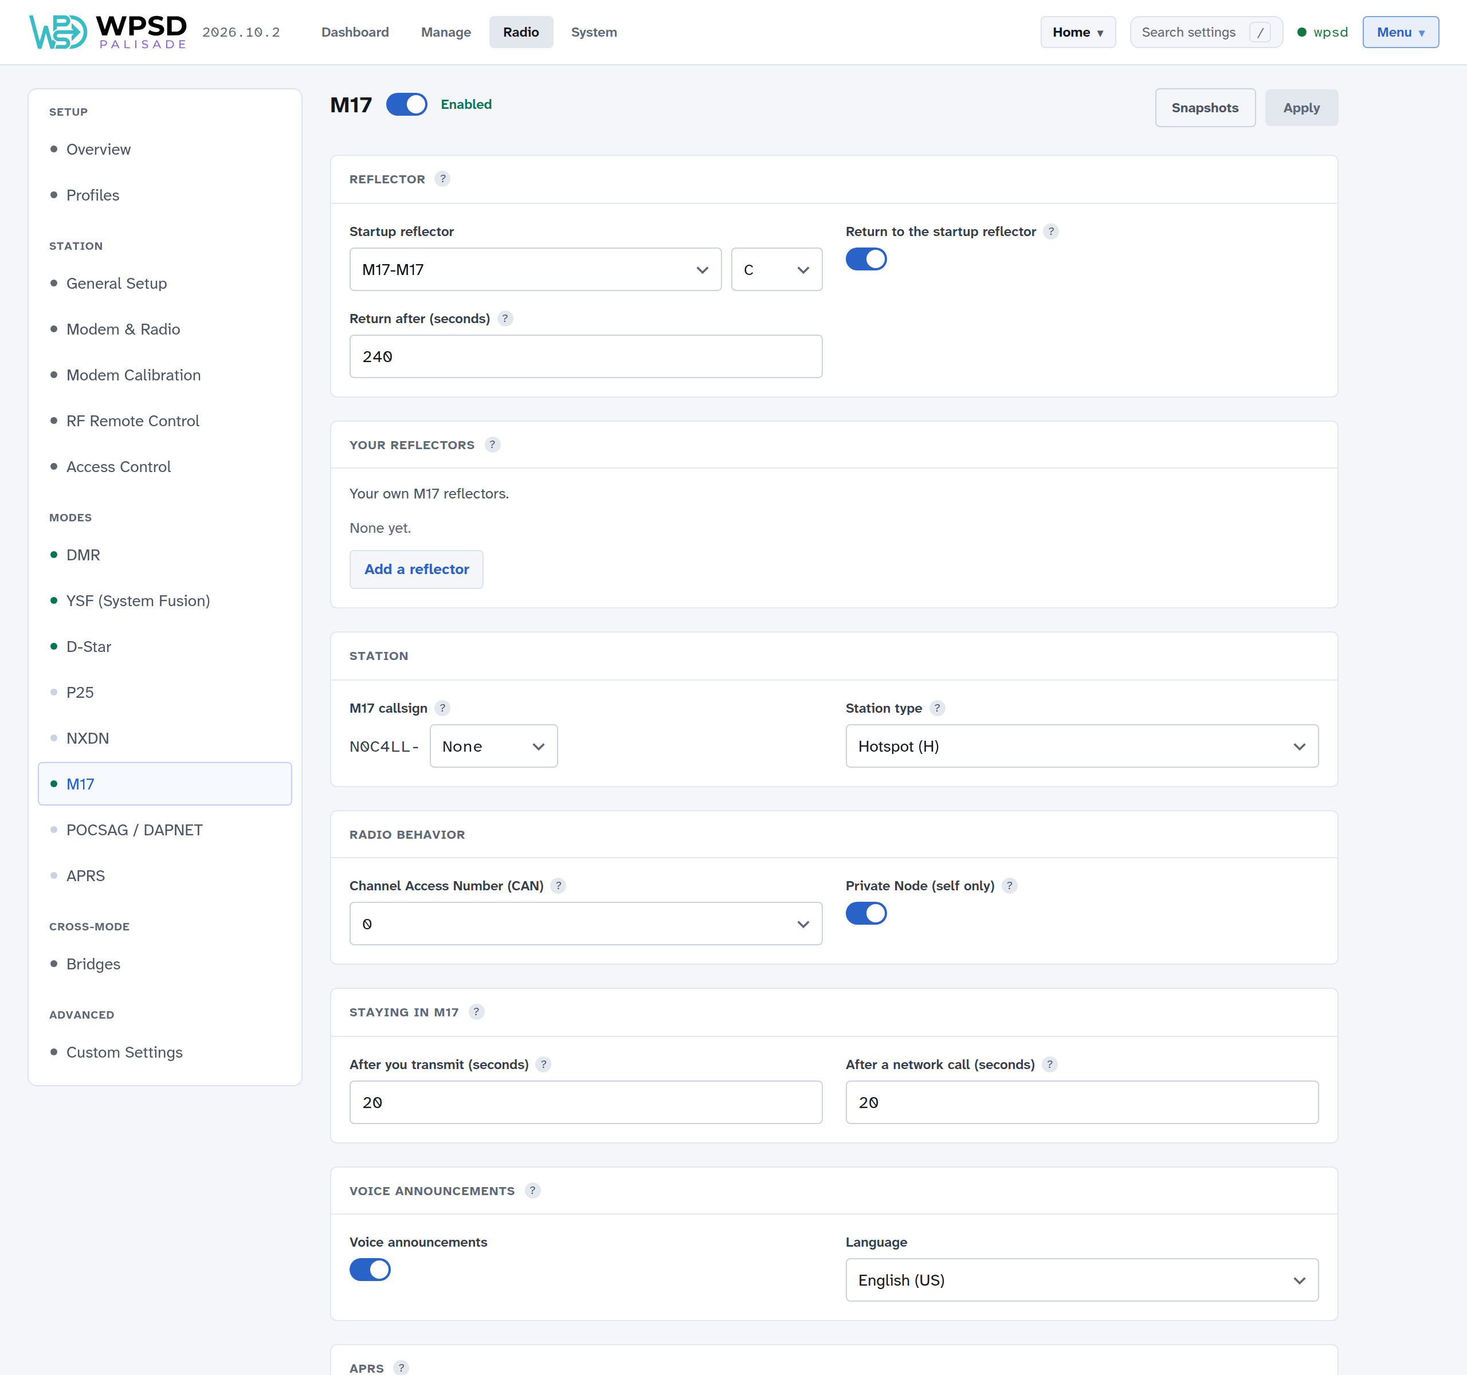Switch to the Manage tab
The height and width of the screenshot is (1375, 1467).
pos(446,33)
